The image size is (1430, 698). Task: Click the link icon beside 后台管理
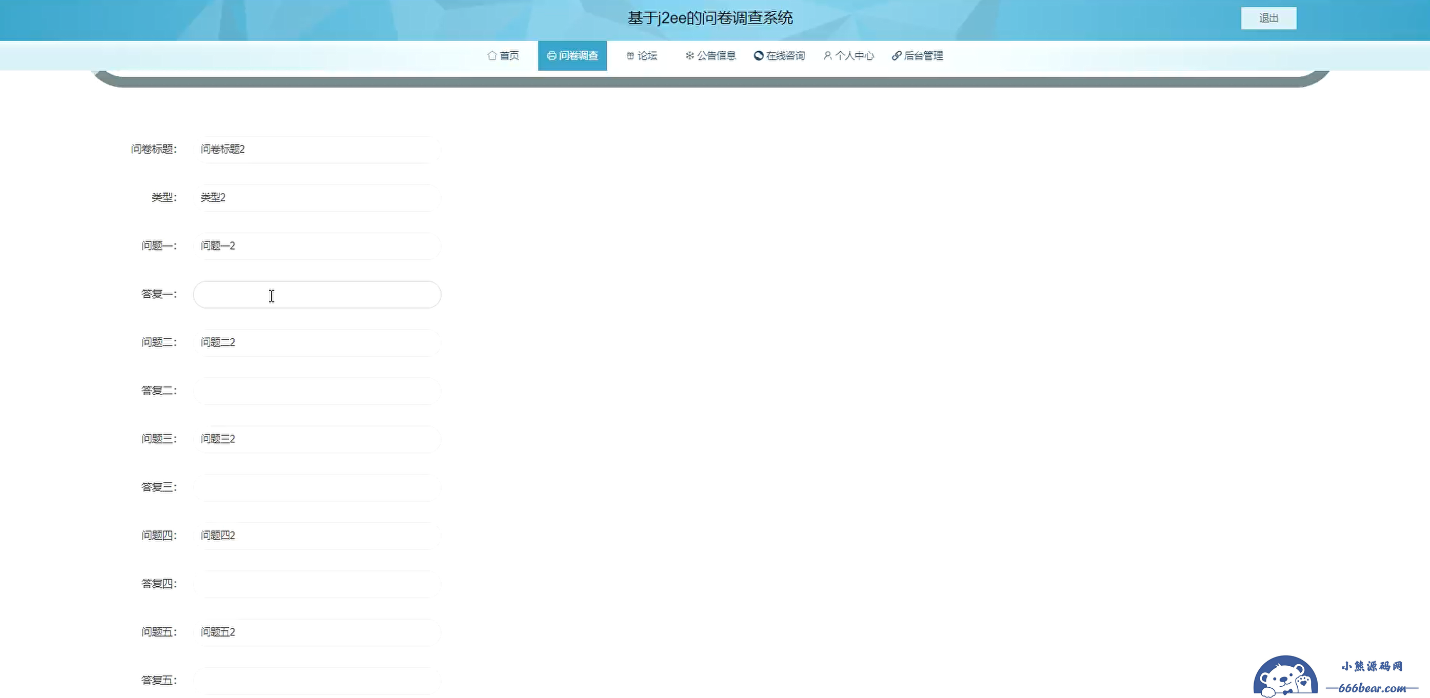(x=896, y=55)
